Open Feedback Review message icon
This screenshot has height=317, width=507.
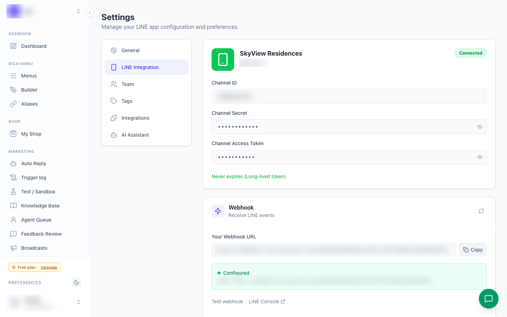(x=13, y=234)
